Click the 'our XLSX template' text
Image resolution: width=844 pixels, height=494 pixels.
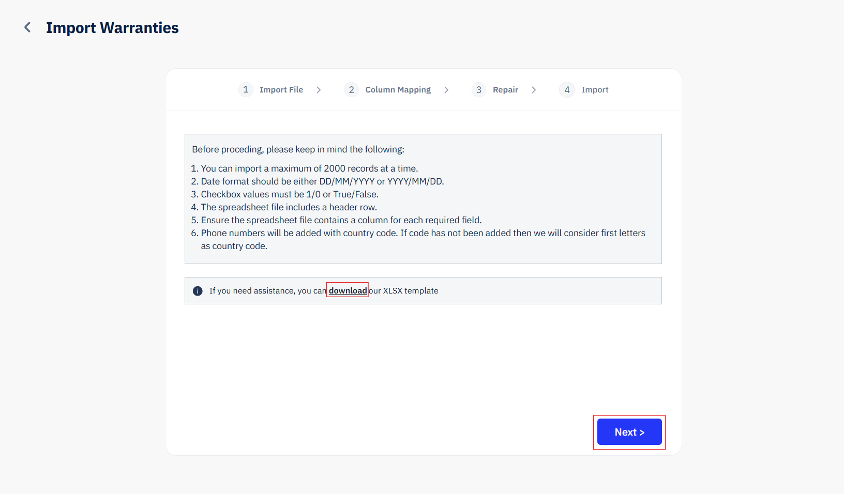tap(403, 290)
